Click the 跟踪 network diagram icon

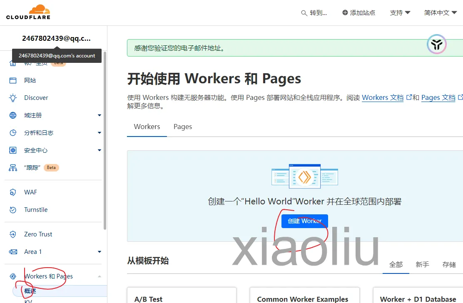13,168
